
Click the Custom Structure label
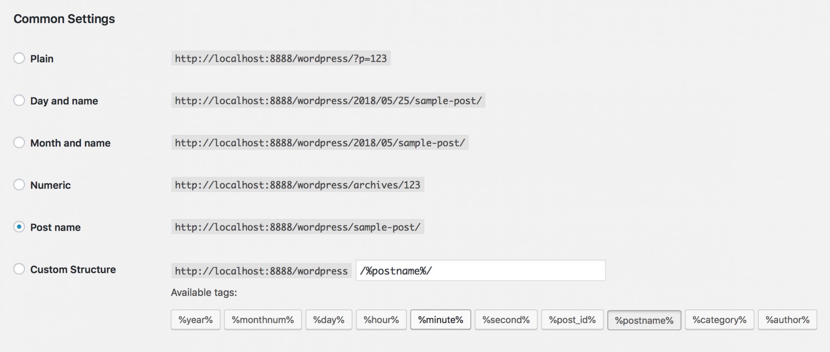coord(73,269)
